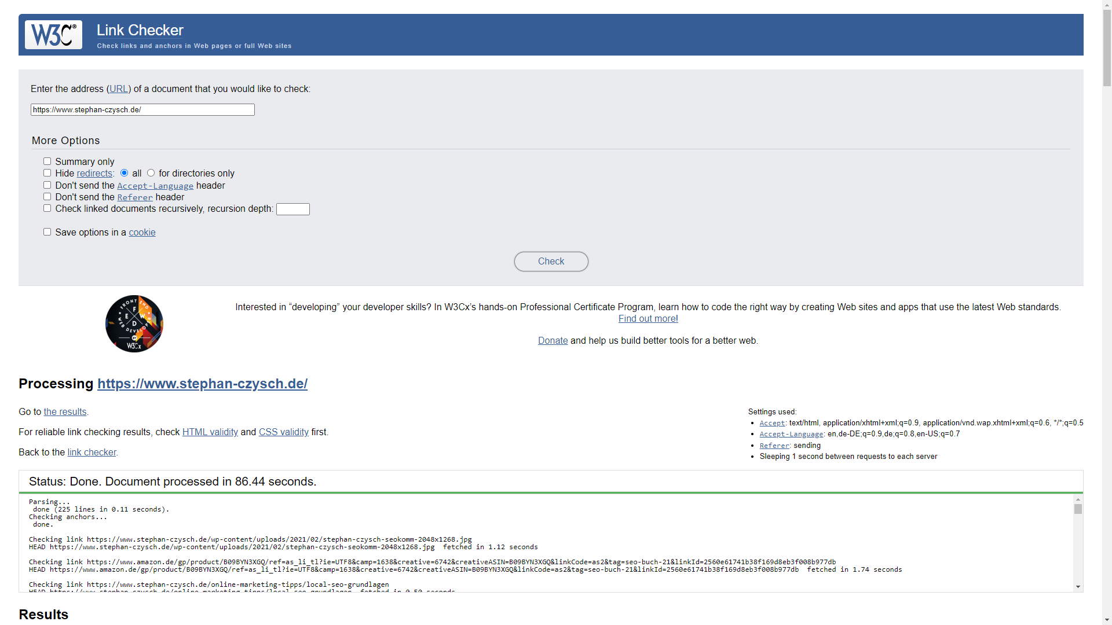Click the 'Status: Done' status line
1112x625 pixels.
pos(173,481)
